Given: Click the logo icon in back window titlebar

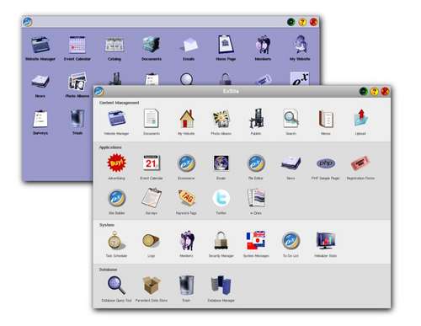Looking at the screenshot, I should point(27,21).
